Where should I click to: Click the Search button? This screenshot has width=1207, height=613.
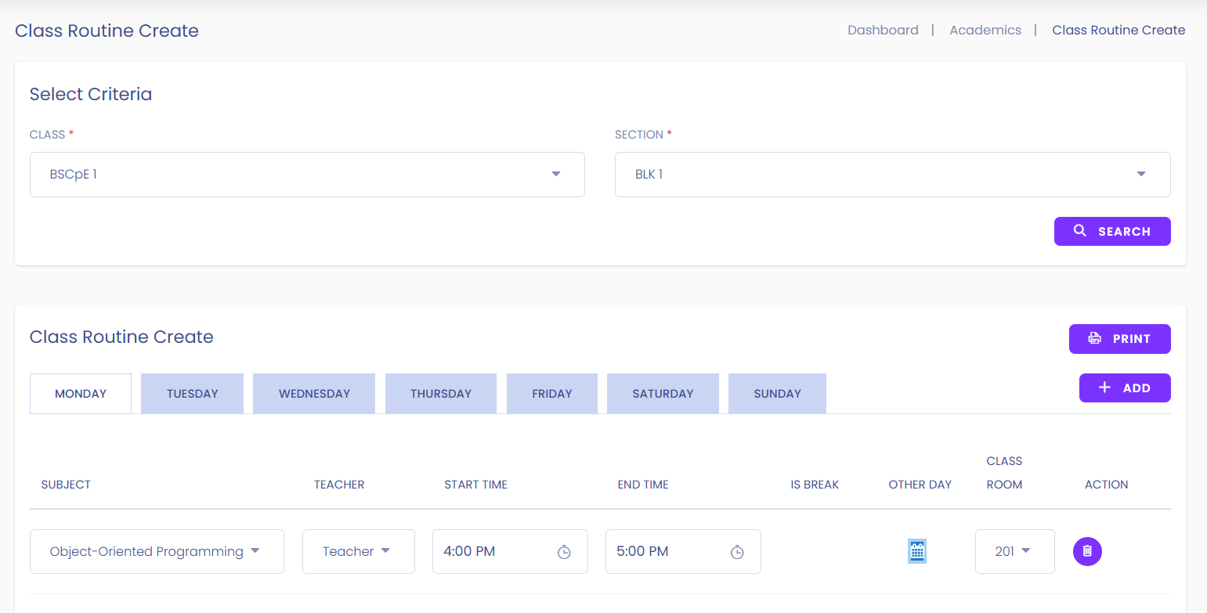[1112, 231]
